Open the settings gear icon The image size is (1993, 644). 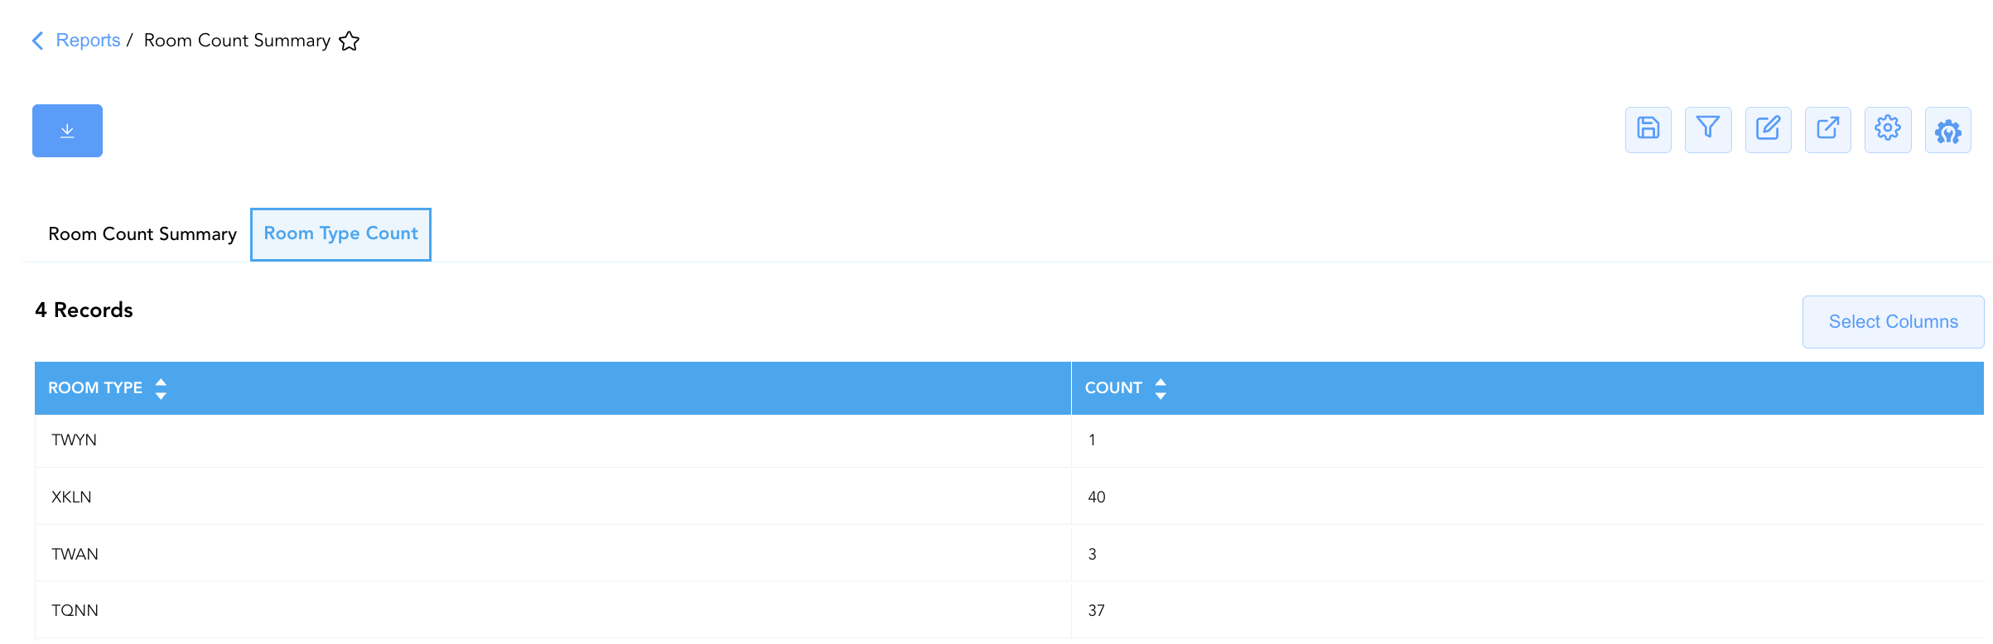click(x=1888, y=130)
